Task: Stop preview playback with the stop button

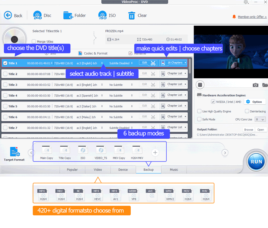Action: [x=200, y=85]
